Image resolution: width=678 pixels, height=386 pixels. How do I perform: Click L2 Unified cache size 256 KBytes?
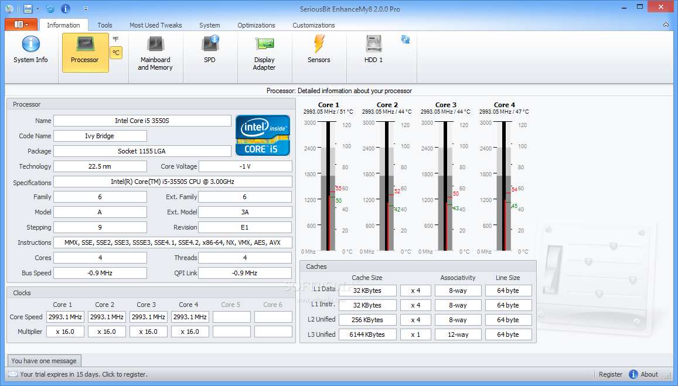coord(367,320)
